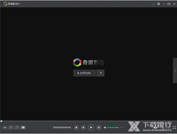Maximize the player window

coord(169,4)
